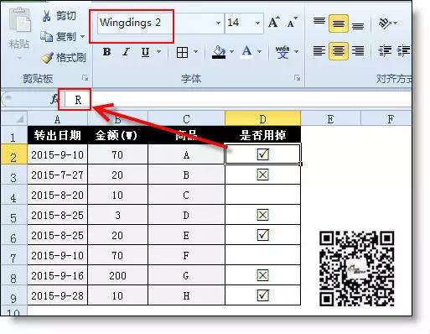Increase font size with large A

274,23
